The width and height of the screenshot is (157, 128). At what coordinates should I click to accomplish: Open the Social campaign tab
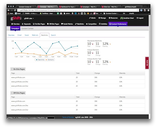[x=27, y=35]
